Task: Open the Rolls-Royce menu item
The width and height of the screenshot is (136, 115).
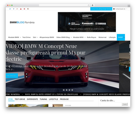Action: [x=91, y=37]
